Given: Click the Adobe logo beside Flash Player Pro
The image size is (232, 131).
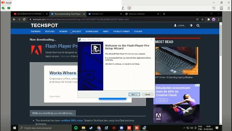Looking at the screenshot, I should pyautogui.click(x=36, y=50).
